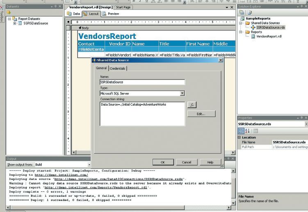Image resolution: width=308 pixels, height=212 pixels.
Task: Pin the Solution Explorer panel with pushpin icon
Action: coord(301,7)
